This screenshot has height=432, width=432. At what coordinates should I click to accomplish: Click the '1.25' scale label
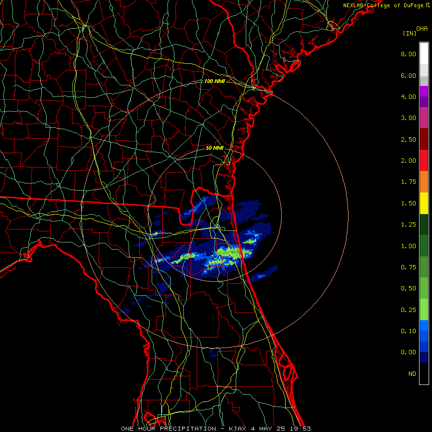(408, 225)
